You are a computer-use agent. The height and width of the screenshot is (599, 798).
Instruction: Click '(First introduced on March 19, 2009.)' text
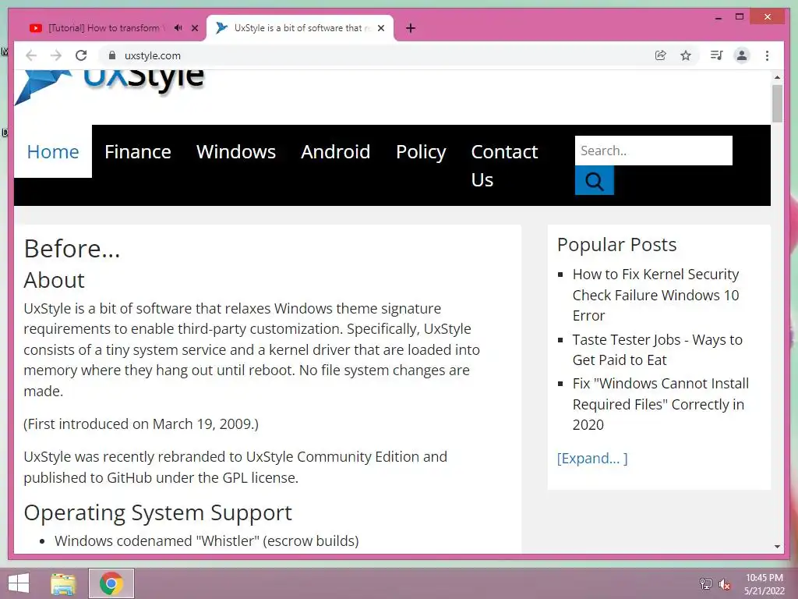click(141, 424)
